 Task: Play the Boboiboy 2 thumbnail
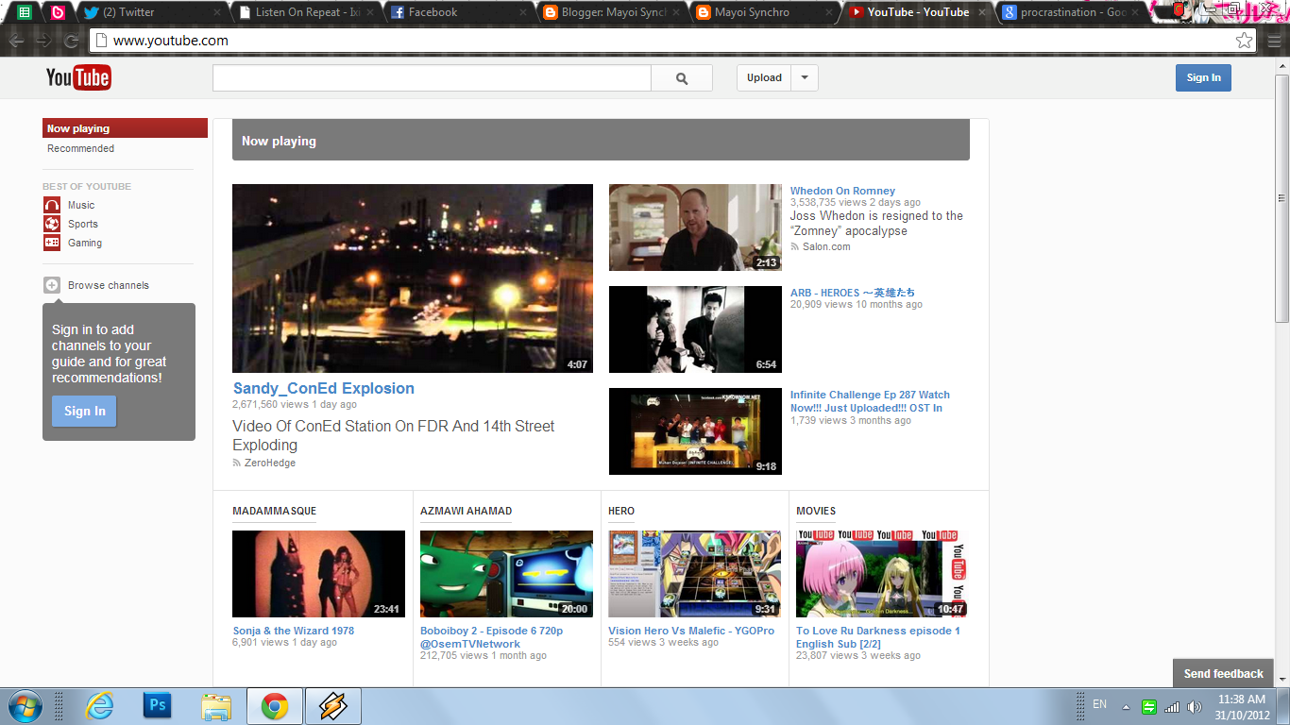coord(506,574)
